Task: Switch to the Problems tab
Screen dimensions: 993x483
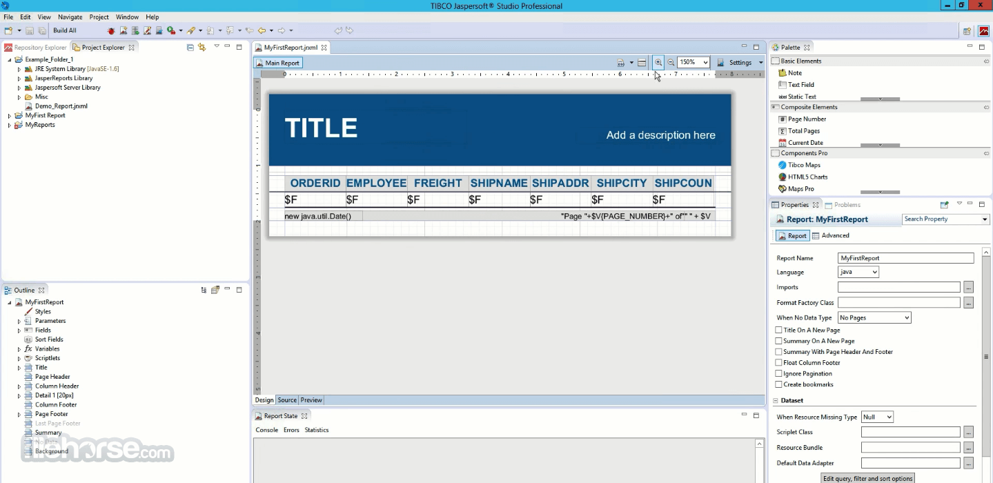Action: [843, 205]
